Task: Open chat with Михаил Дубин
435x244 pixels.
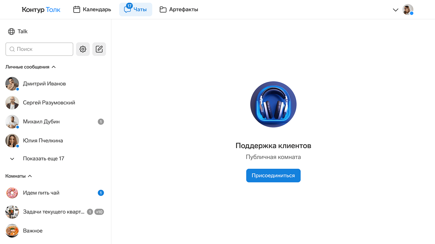Action: coord(41,122)
